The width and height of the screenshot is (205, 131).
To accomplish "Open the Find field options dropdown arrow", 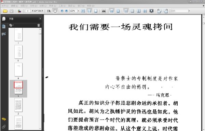I will (x=189, y=11).
